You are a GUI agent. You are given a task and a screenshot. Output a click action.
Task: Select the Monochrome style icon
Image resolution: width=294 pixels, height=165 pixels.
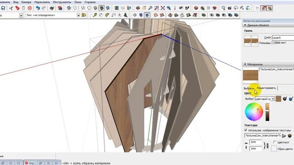108,8
